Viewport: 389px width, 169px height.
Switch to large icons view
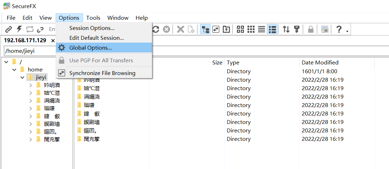pyautogui.click(x=240, y=29)
